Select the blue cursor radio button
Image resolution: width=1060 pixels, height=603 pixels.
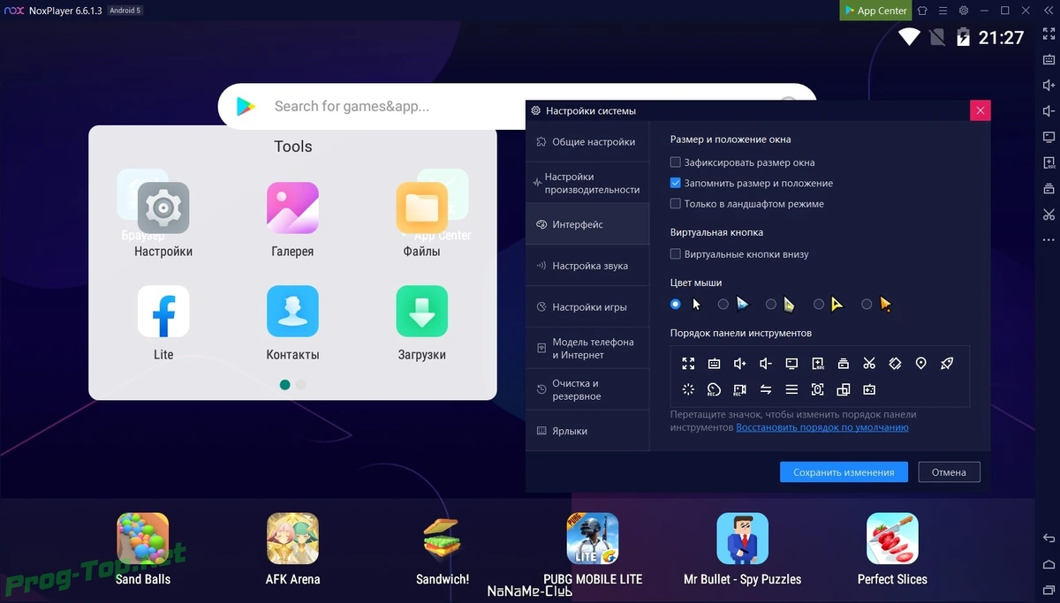tap(723, 304)
